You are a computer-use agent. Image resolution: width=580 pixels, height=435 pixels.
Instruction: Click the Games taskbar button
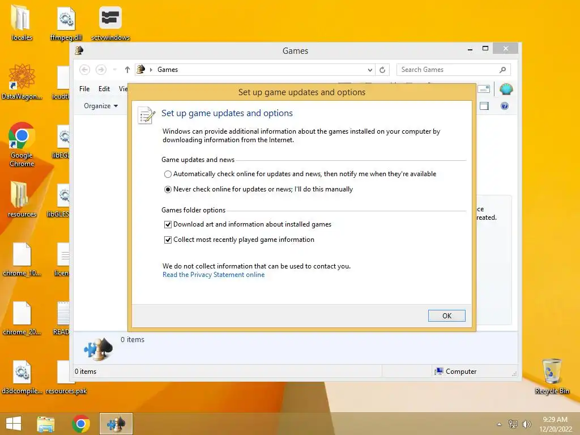116,424
